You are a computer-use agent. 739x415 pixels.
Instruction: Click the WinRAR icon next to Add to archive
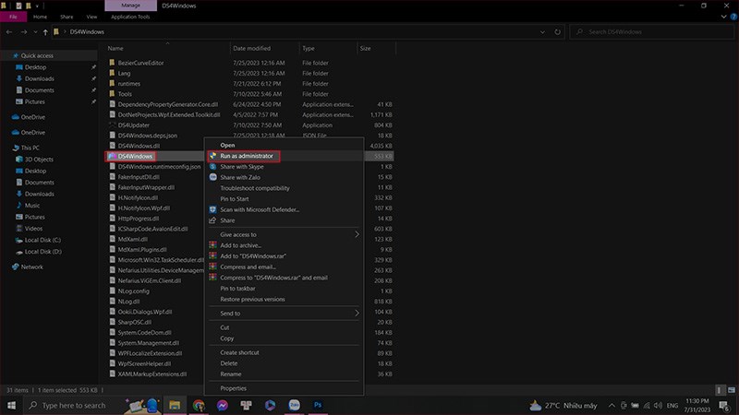pos(212,244)
